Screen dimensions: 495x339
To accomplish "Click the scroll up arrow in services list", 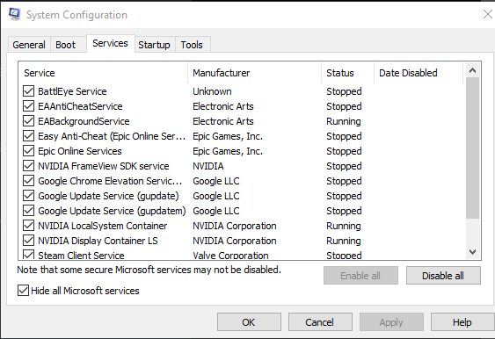I will (x=472, y=70).
